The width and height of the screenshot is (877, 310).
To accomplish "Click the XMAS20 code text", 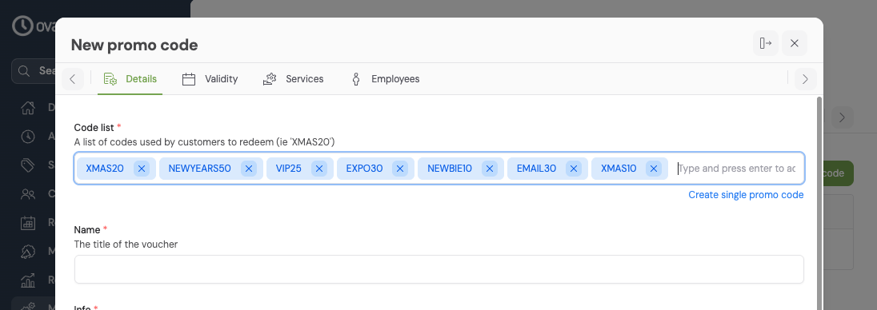I will (x=105, y=168).
